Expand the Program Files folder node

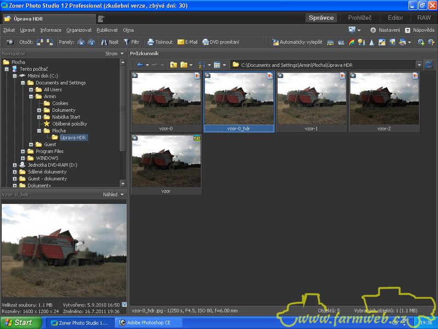point(23,151)
